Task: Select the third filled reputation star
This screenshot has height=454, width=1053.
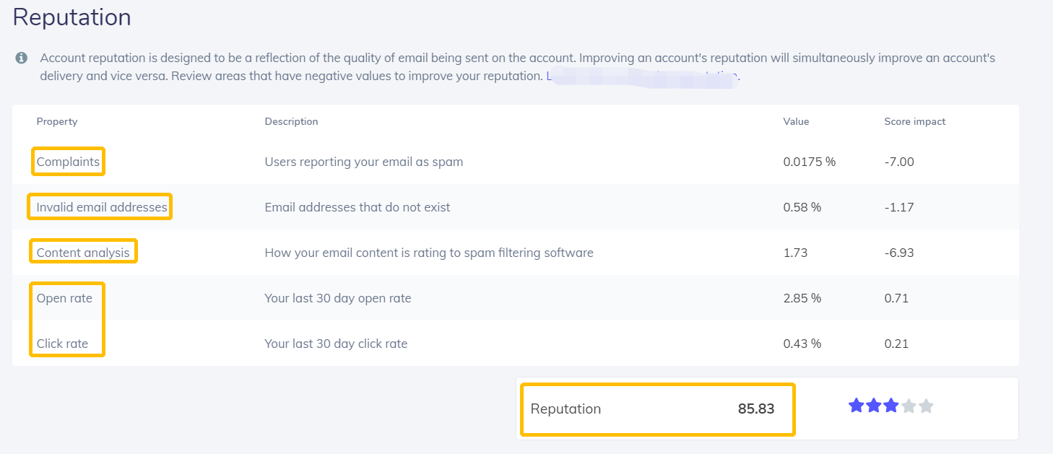Action: point(891,406)
